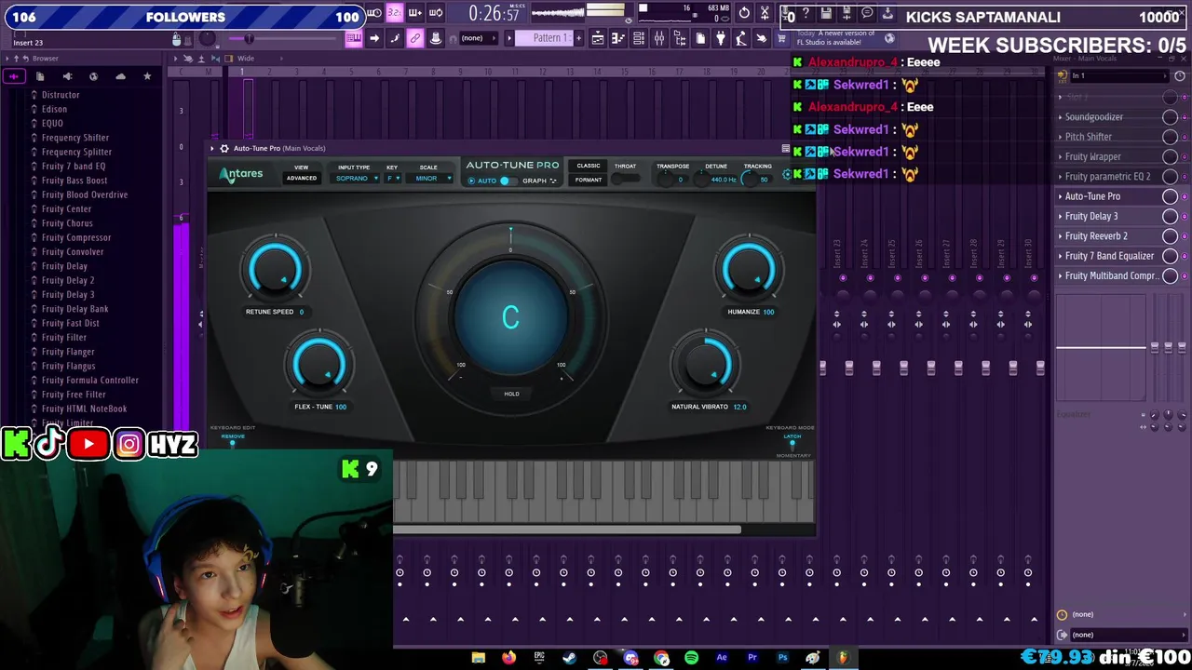
Task: Open the Mixer view icon in the toolbar
Action: pos(659,38)
